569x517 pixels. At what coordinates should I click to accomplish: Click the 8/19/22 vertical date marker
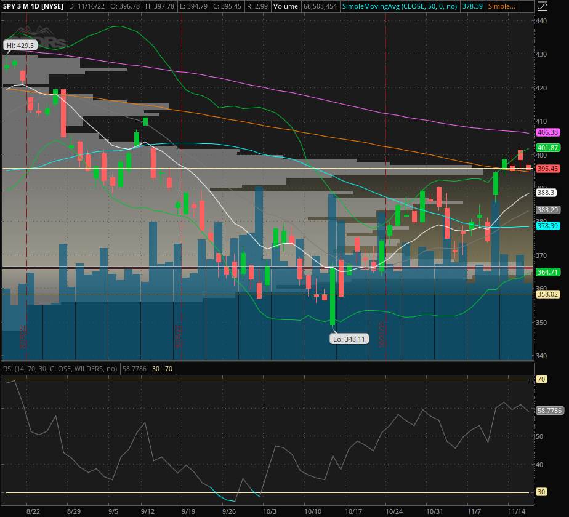click(x=23, y=336)
